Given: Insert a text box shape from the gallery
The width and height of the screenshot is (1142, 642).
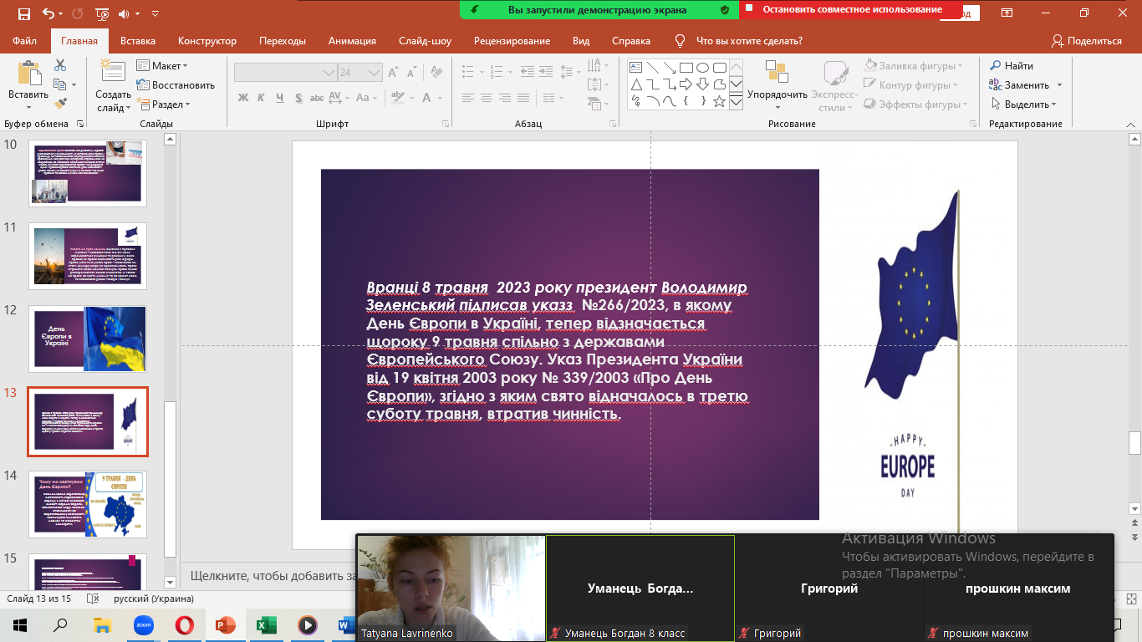Looking at the screenshot, I should [635, 68].
